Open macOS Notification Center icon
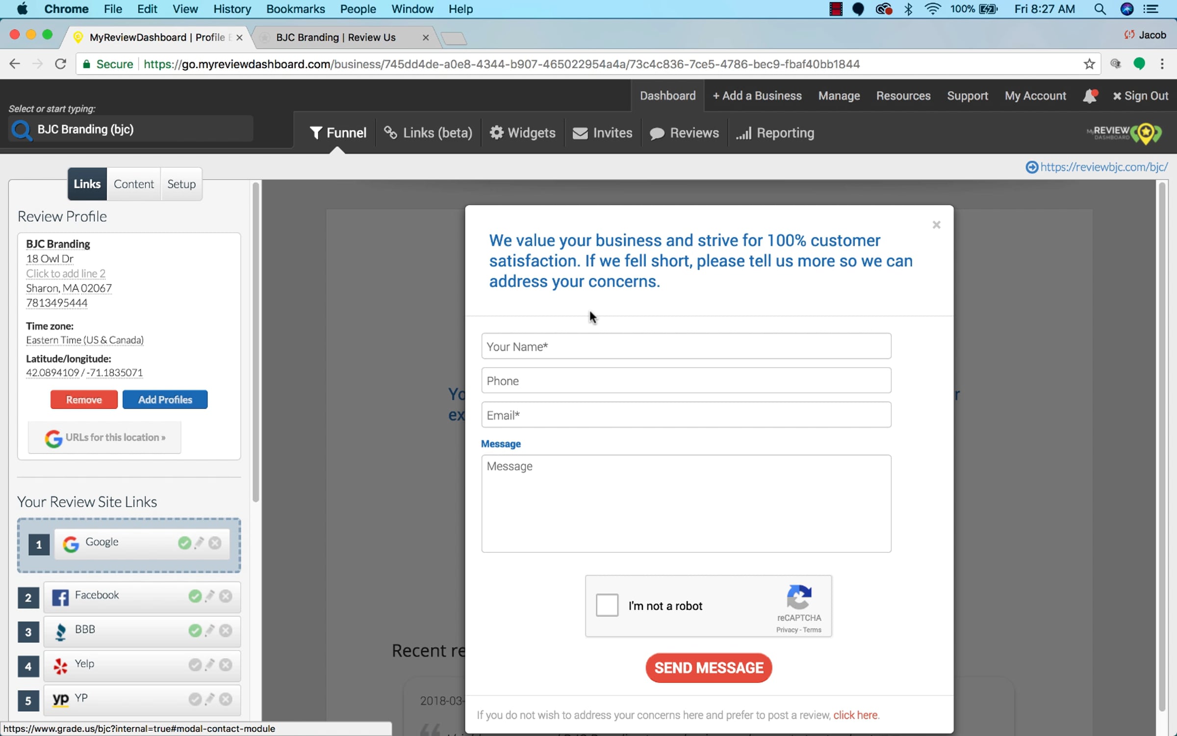 (x=1151, y=9)
